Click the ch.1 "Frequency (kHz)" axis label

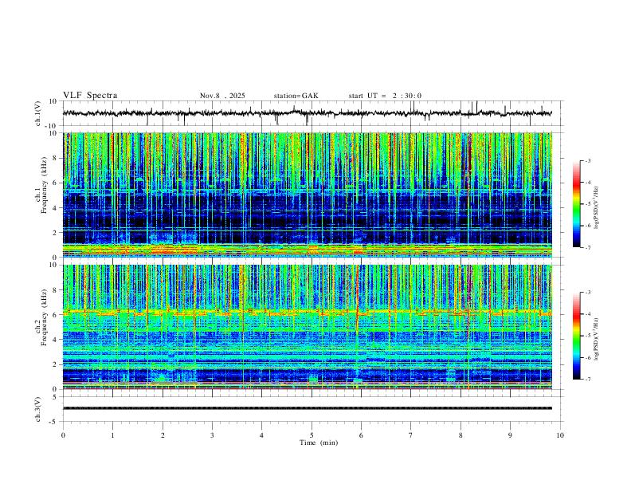coord(44,185)
